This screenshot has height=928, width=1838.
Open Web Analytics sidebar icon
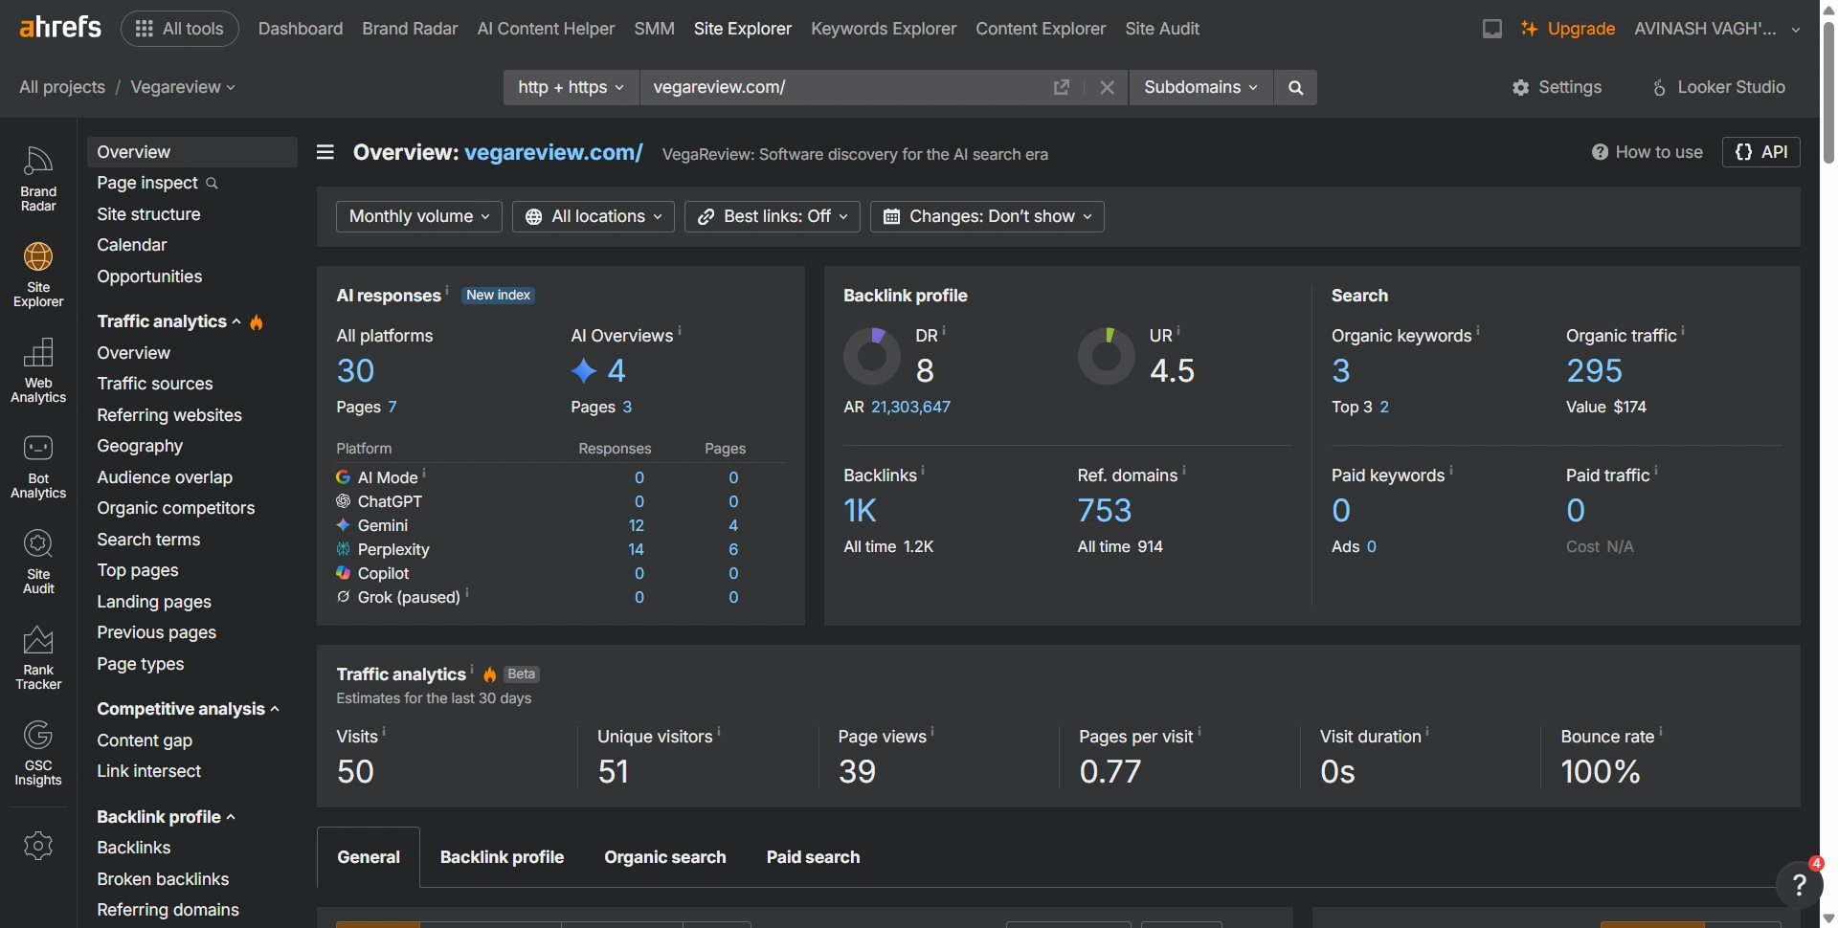click(x=38, y=370)
